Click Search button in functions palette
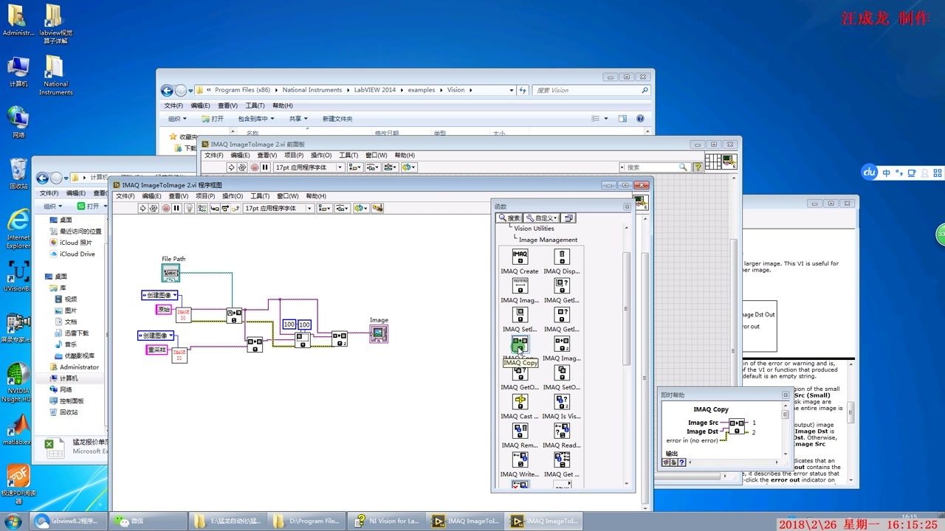 (509, 218)
